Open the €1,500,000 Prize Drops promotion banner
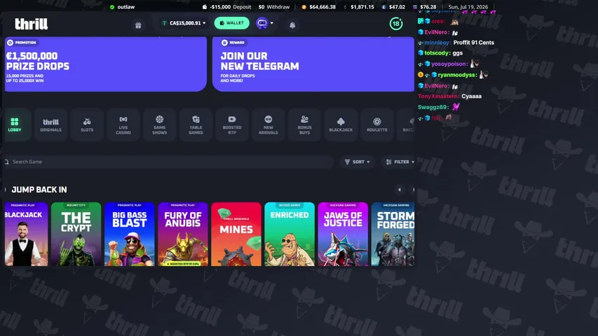The image size is (598, 336). point(106,64)
